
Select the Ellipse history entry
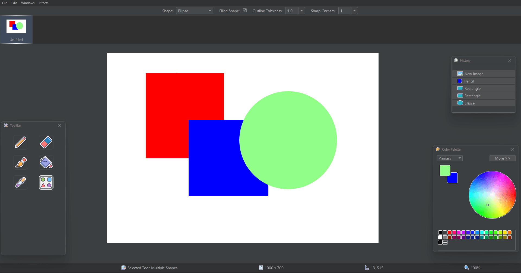484,103
